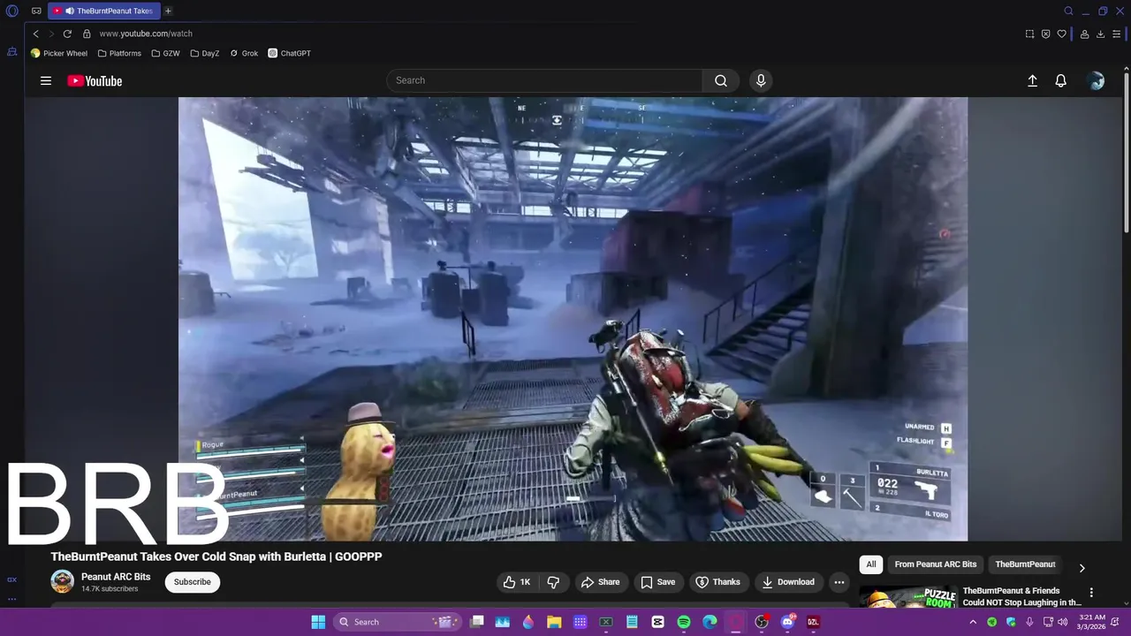
Task: Open Opera tab search magnifier icon
Action: pyautogui.click(x=1068, y=11)
